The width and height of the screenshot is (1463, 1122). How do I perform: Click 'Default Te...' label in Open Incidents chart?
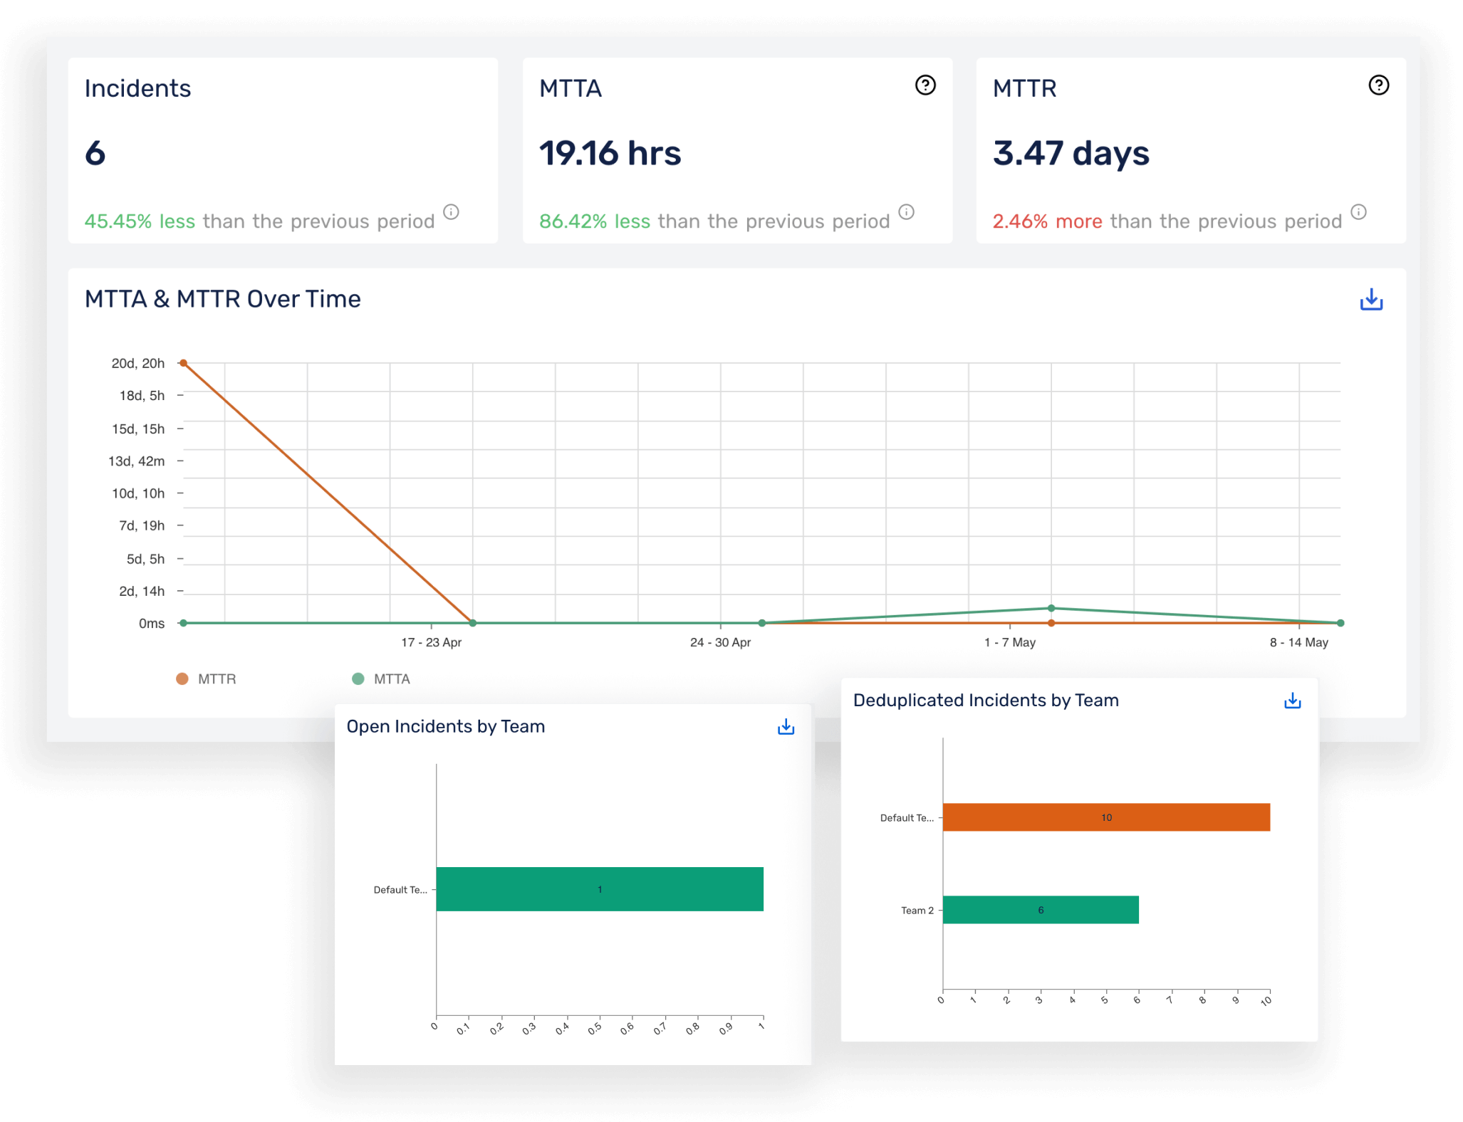point(400,889)
